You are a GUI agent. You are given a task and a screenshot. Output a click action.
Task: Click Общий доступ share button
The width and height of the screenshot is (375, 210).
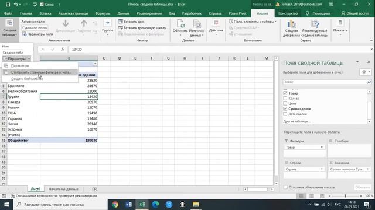coord(355,13)
